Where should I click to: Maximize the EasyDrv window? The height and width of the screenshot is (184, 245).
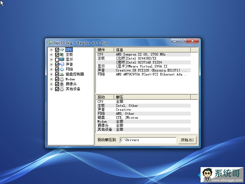(182, 41)
